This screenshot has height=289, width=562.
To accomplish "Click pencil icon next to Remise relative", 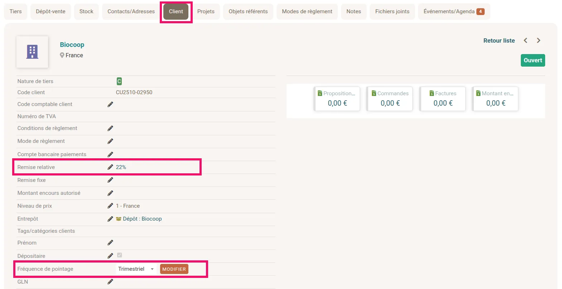I will click(110, 167).
